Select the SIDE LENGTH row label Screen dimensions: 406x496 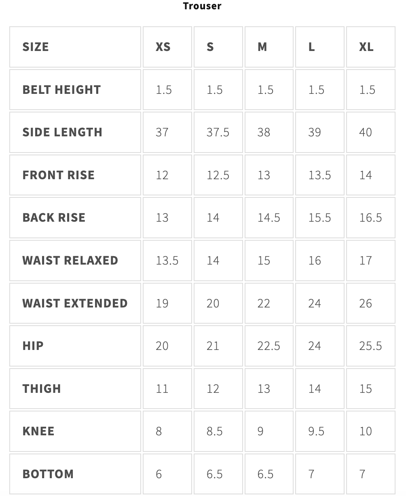pos(62,132)
